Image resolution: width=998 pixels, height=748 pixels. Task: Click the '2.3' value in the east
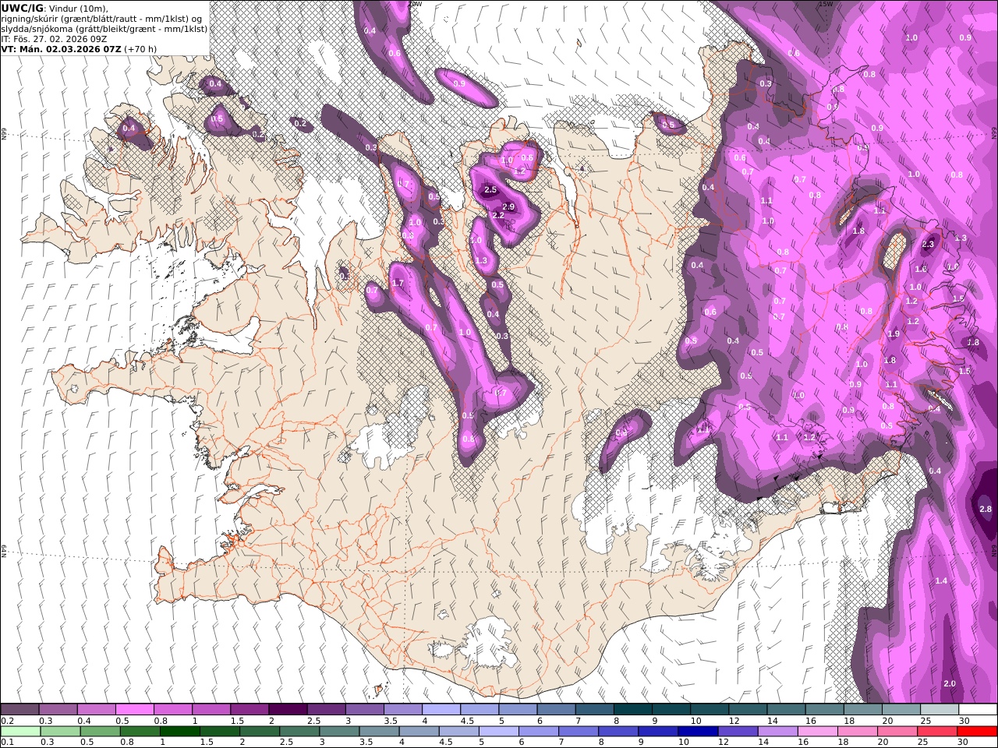928,244
